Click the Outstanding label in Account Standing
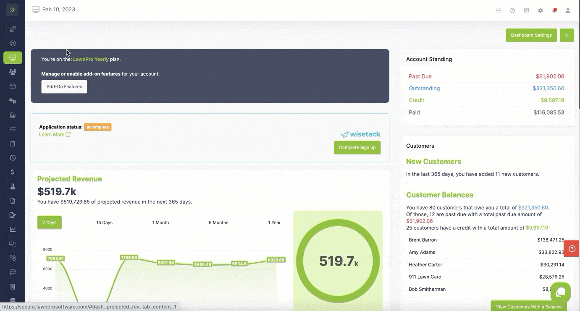 tap(424, 89)
